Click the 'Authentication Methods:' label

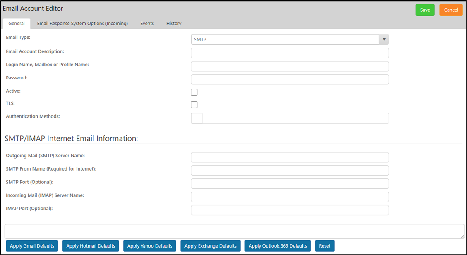click(33, 116)
